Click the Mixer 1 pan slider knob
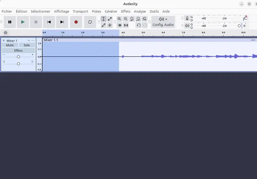 coord(18,64)
